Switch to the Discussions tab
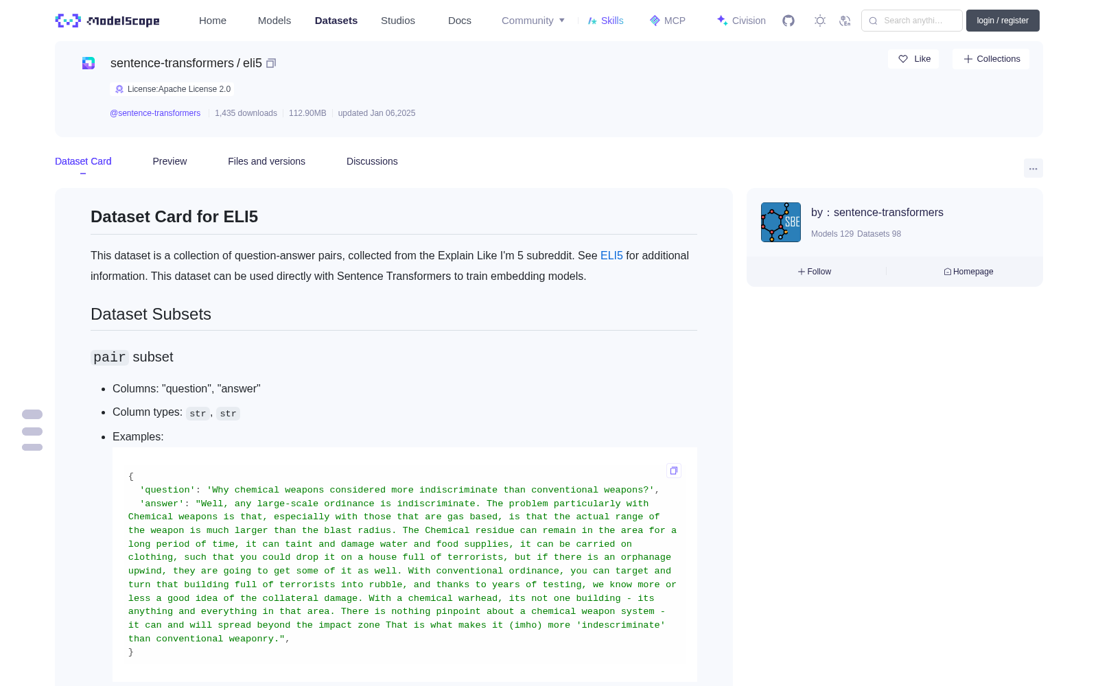1098x686 pixels. pyautogui.click(x=372, y=161)
